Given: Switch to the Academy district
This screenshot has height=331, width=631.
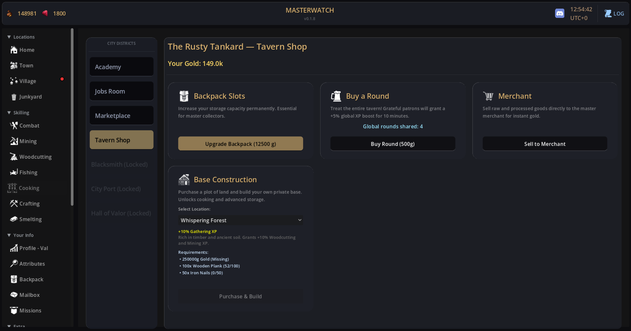Looking at the screenshot, I should pyautogui.click(x=121, y=67).
